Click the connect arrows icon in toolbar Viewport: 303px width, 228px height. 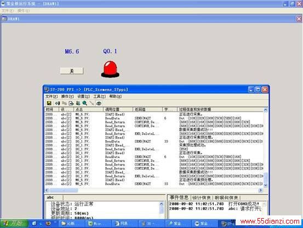click(58, 103)
